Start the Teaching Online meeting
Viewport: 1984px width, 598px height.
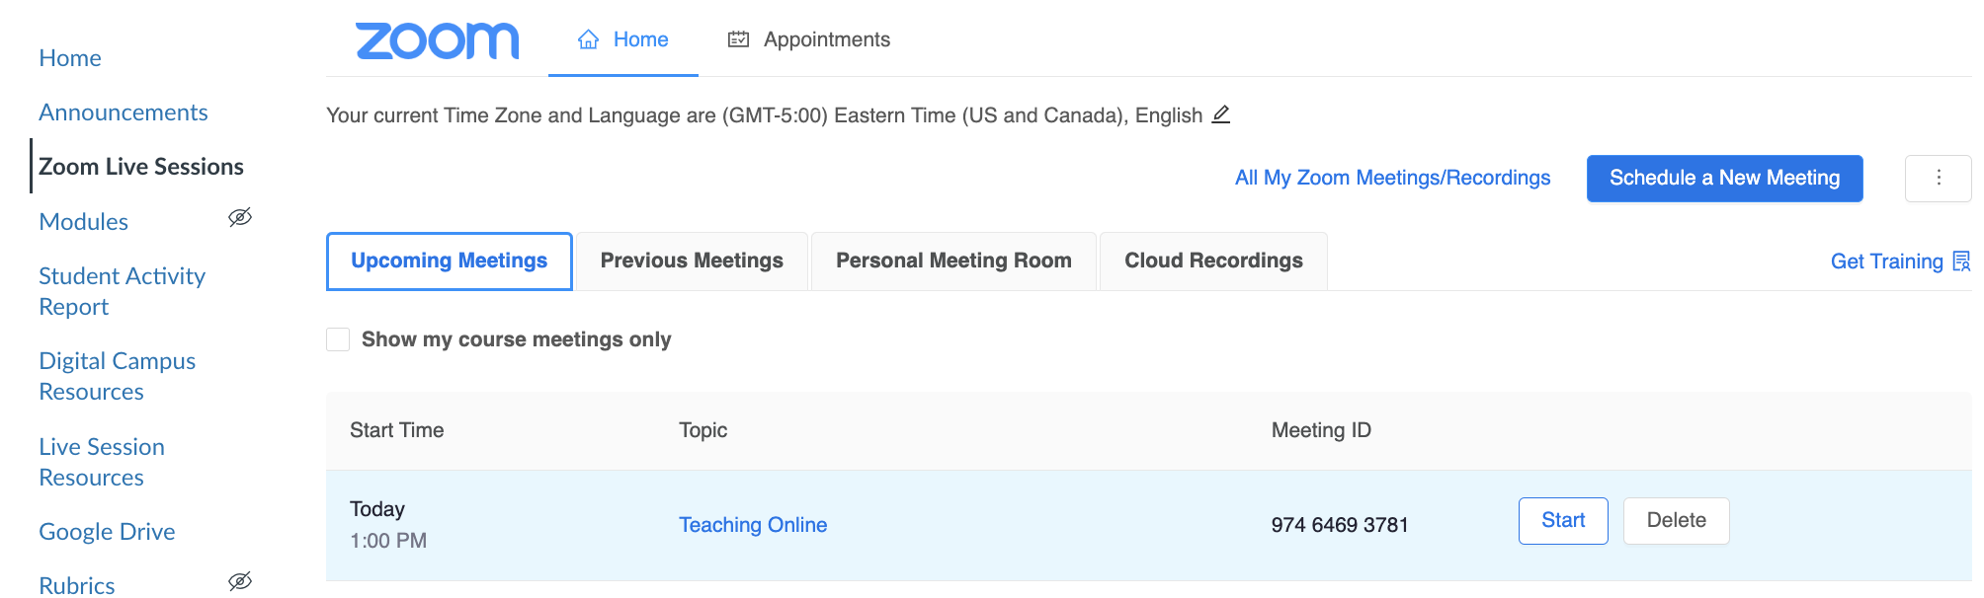pyautogui.click(x=1562, y=520)
